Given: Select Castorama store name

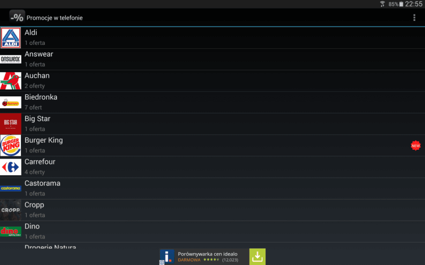Looking at the screenshot, I should point(42,183).
